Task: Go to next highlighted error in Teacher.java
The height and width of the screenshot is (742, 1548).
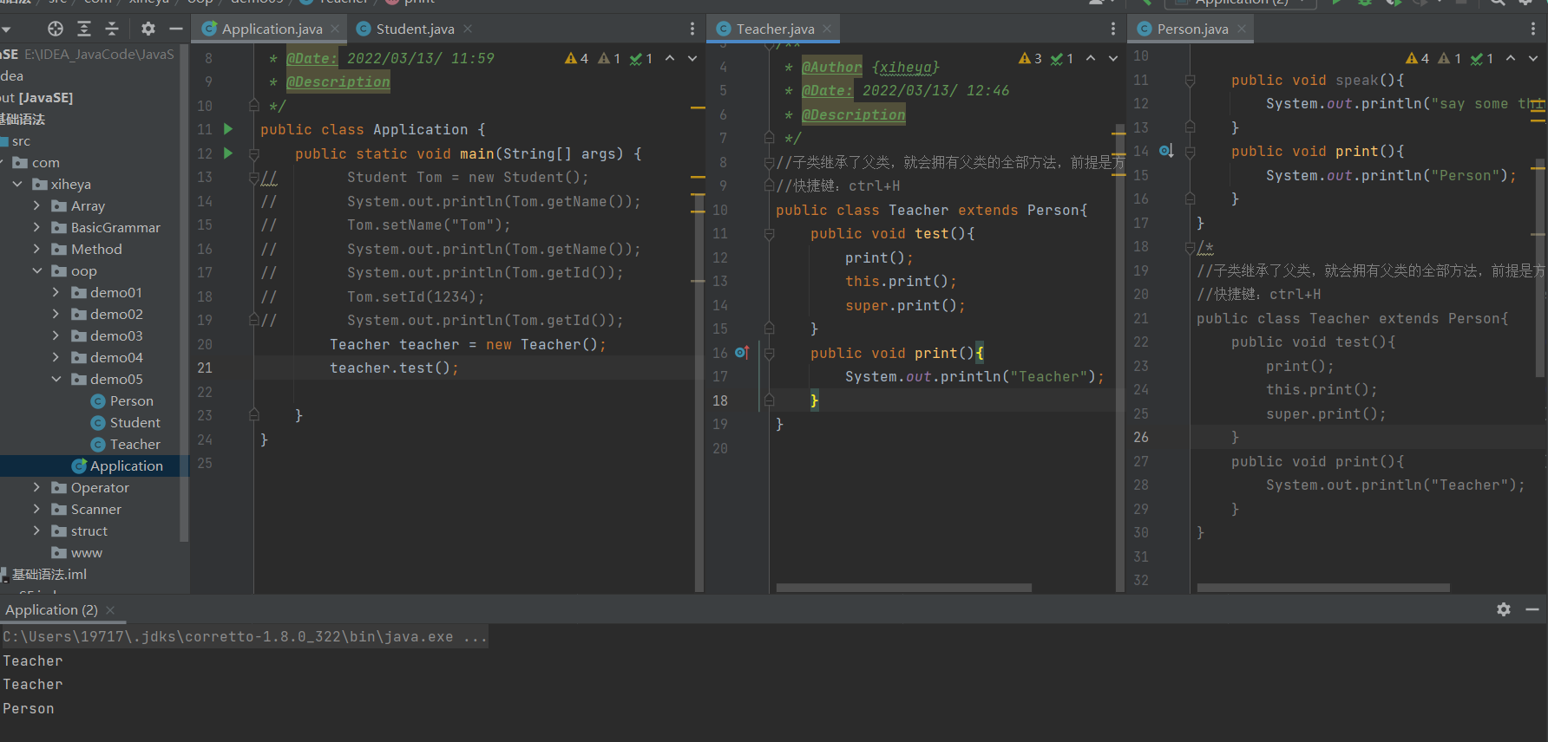Action: point(1113,58)
